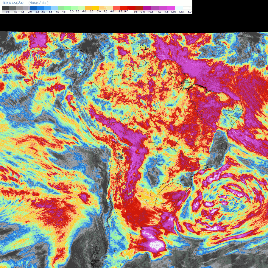268x268 pixels.
Task: Click the 'Insolação' legend title
Action: pyautogui.click(x=13, y=3)
